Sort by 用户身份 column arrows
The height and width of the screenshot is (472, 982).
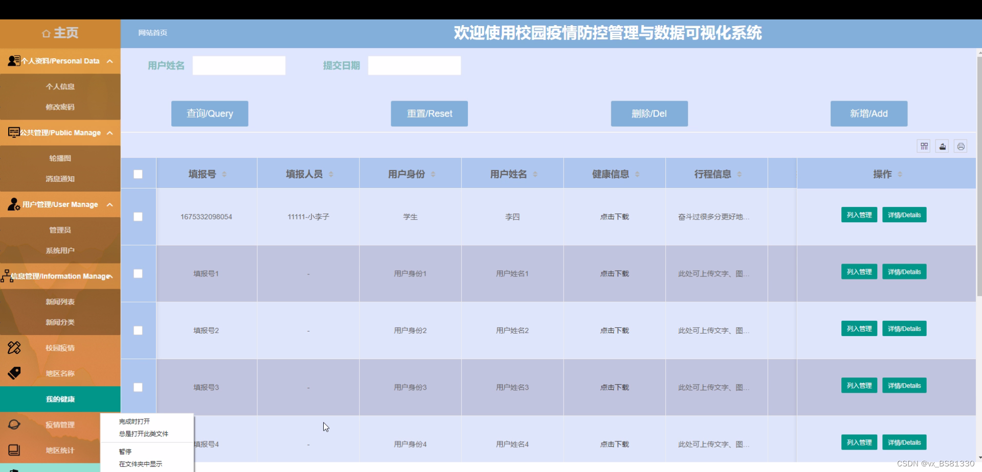click(433, 175)
